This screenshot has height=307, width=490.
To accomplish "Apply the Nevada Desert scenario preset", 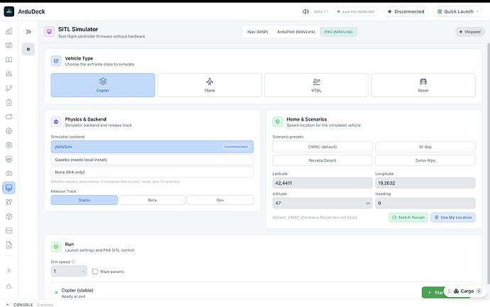I will 322,160.
